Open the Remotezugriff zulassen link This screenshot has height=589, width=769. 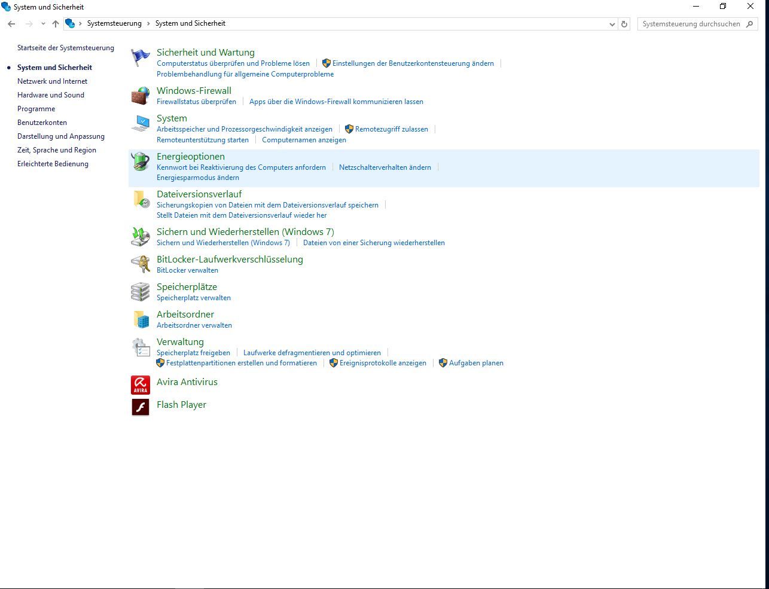point(392,129)
